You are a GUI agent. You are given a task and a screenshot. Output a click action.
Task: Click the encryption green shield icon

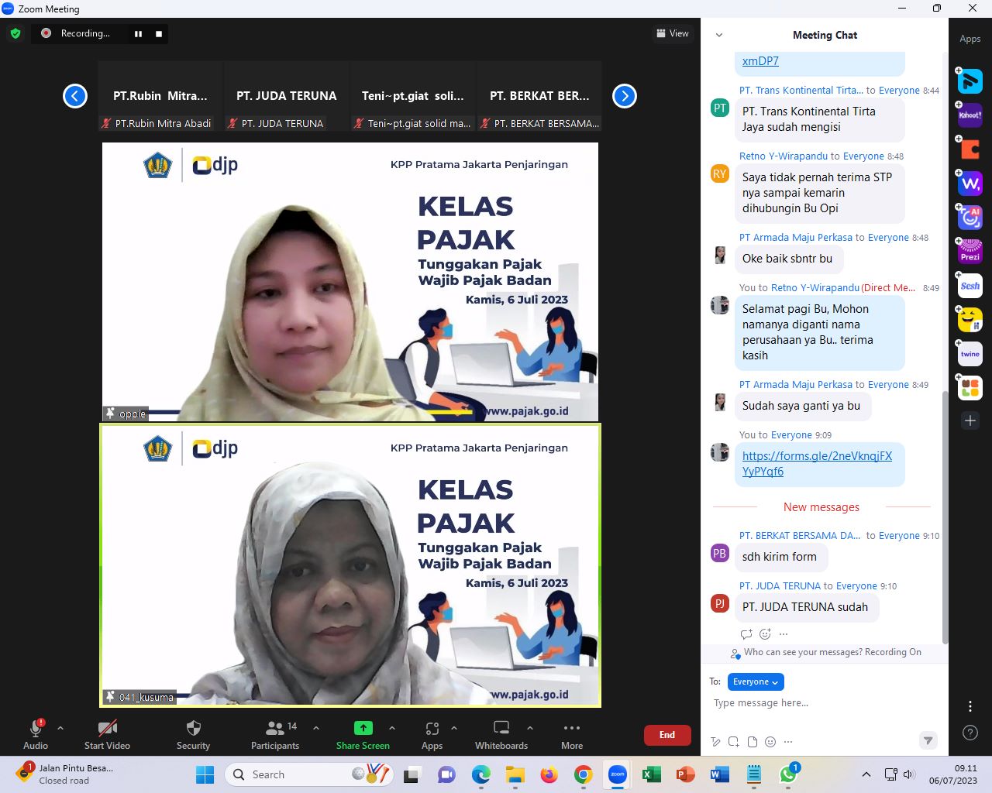point(15,33)
